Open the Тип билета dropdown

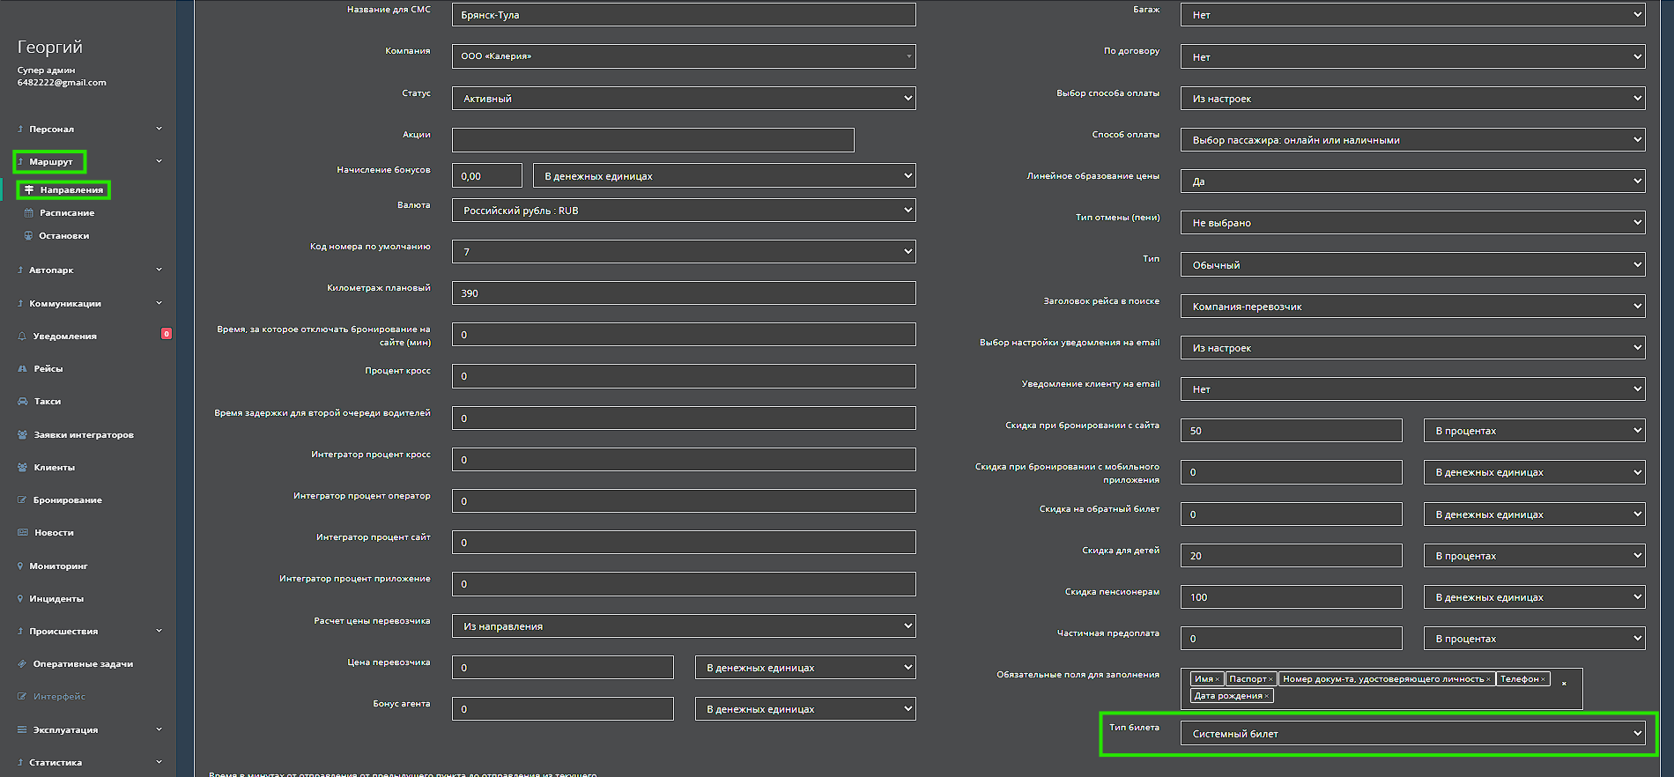coord(1412,734)
